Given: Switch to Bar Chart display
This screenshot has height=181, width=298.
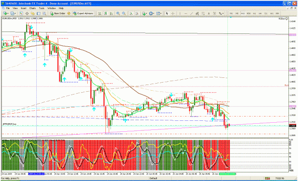Looking at the screenshot, I should click(100, 13).
